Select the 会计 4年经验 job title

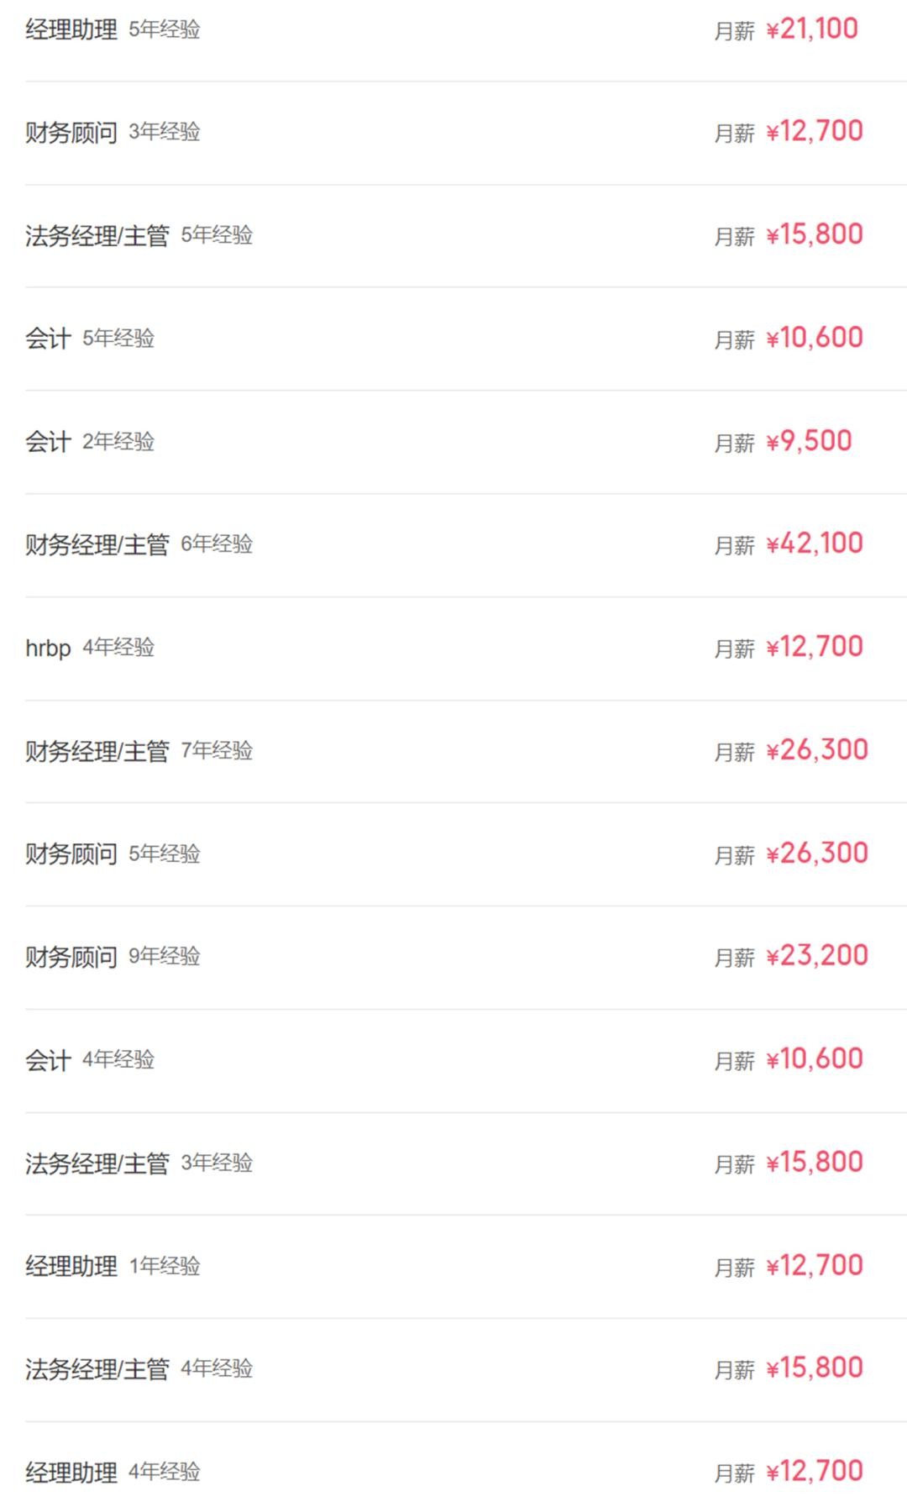point(48,1061)
